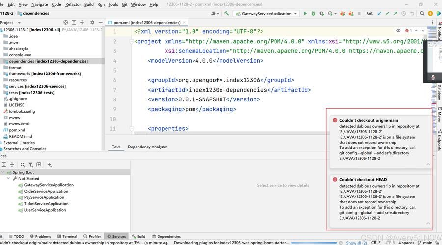Run GatewayServiceApplication with the green play icon
Screen dimensions: 442x245
coord(305,14)
